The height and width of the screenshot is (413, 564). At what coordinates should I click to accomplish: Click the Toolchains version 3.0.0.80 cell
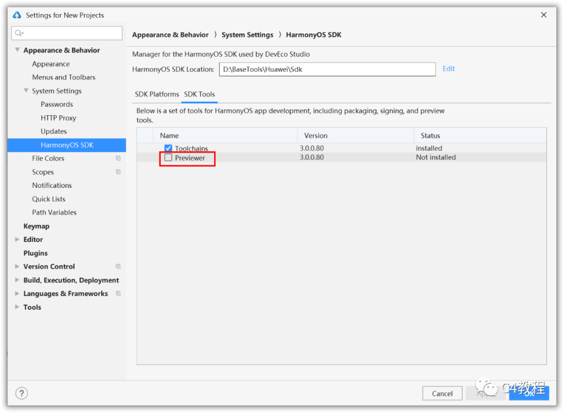312,148
